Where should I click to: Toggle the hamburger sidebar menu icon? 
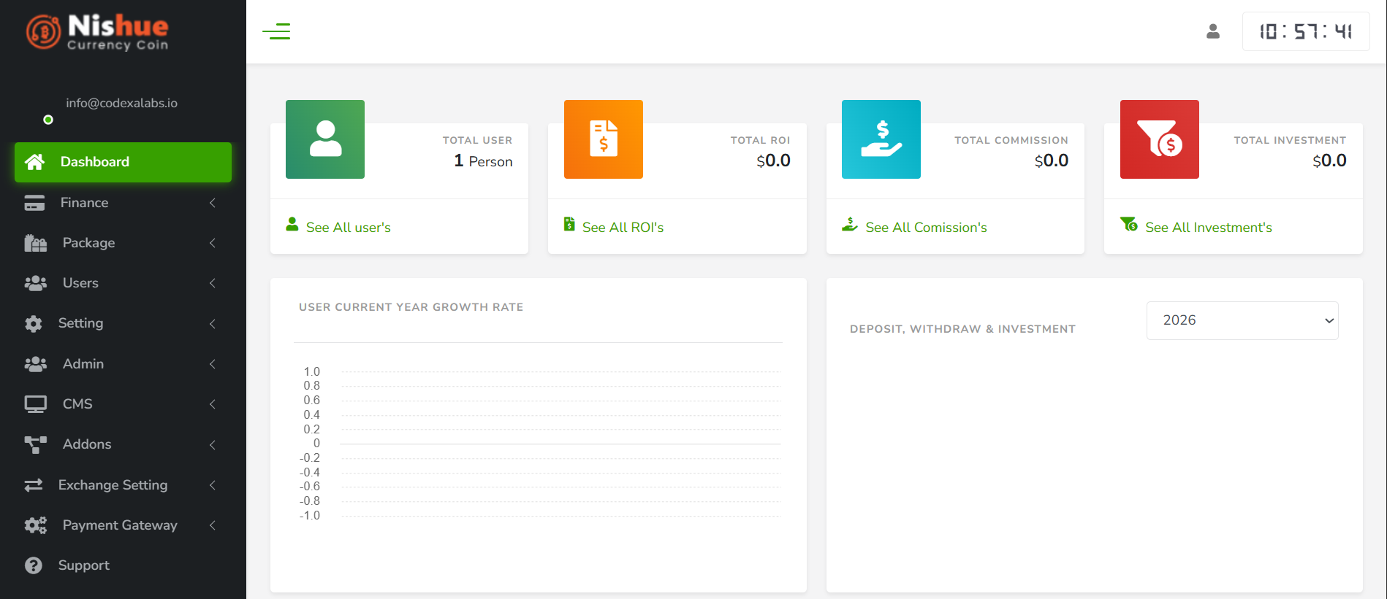pyautogui.click(x=276, y=31)
